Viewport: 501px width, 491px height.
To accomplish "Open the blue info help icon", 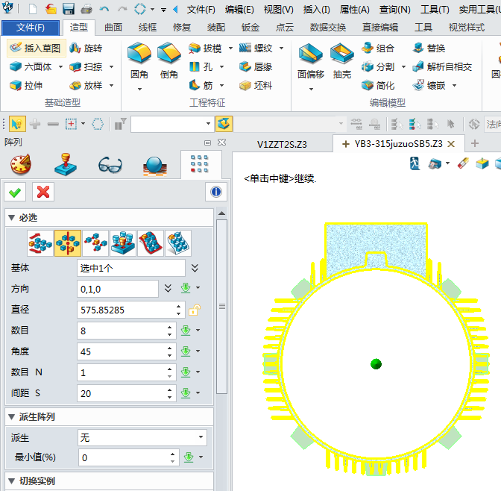I will 216,192.
